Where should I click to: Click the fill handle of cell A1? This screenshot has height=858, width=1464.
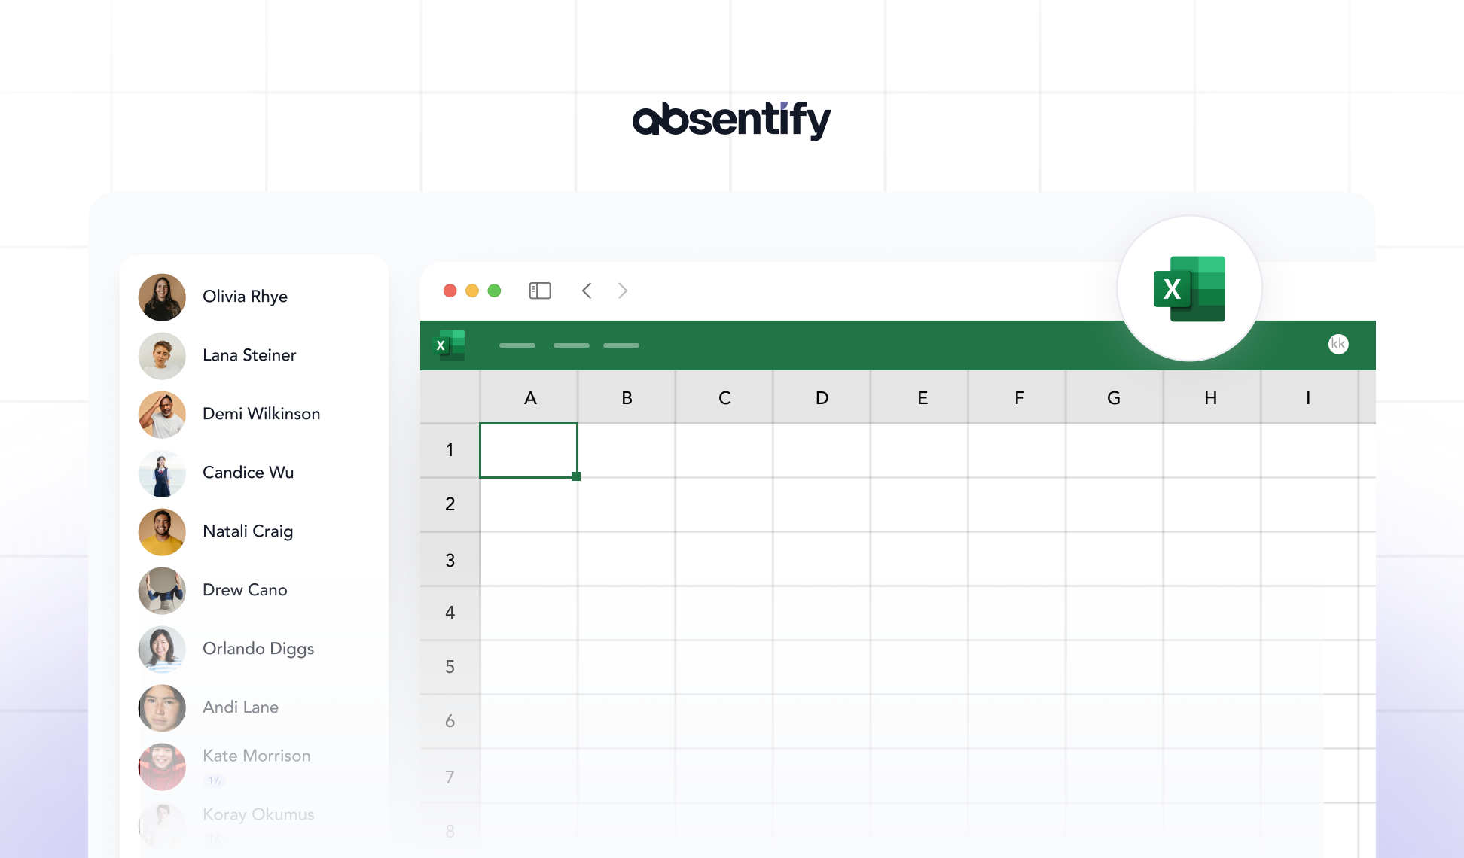pos(576,476)
